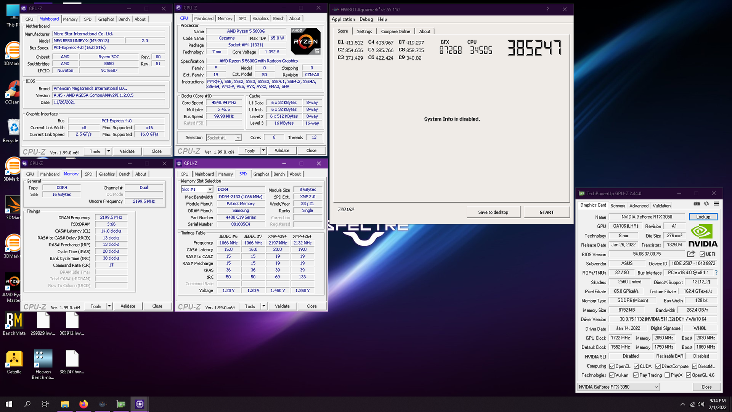Toggle the DirectCompute checkbox

pos(658,366)
